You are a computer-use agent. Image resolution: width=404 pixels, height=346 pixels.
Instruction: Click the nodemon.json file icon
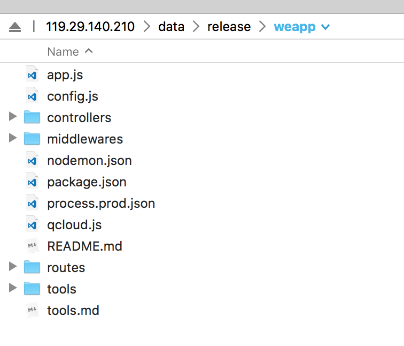tap(32, 160)
